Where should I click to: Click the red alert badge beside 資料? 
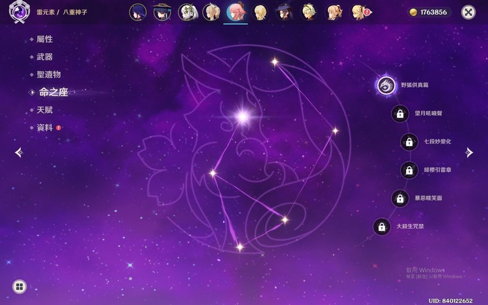point(59,128)
